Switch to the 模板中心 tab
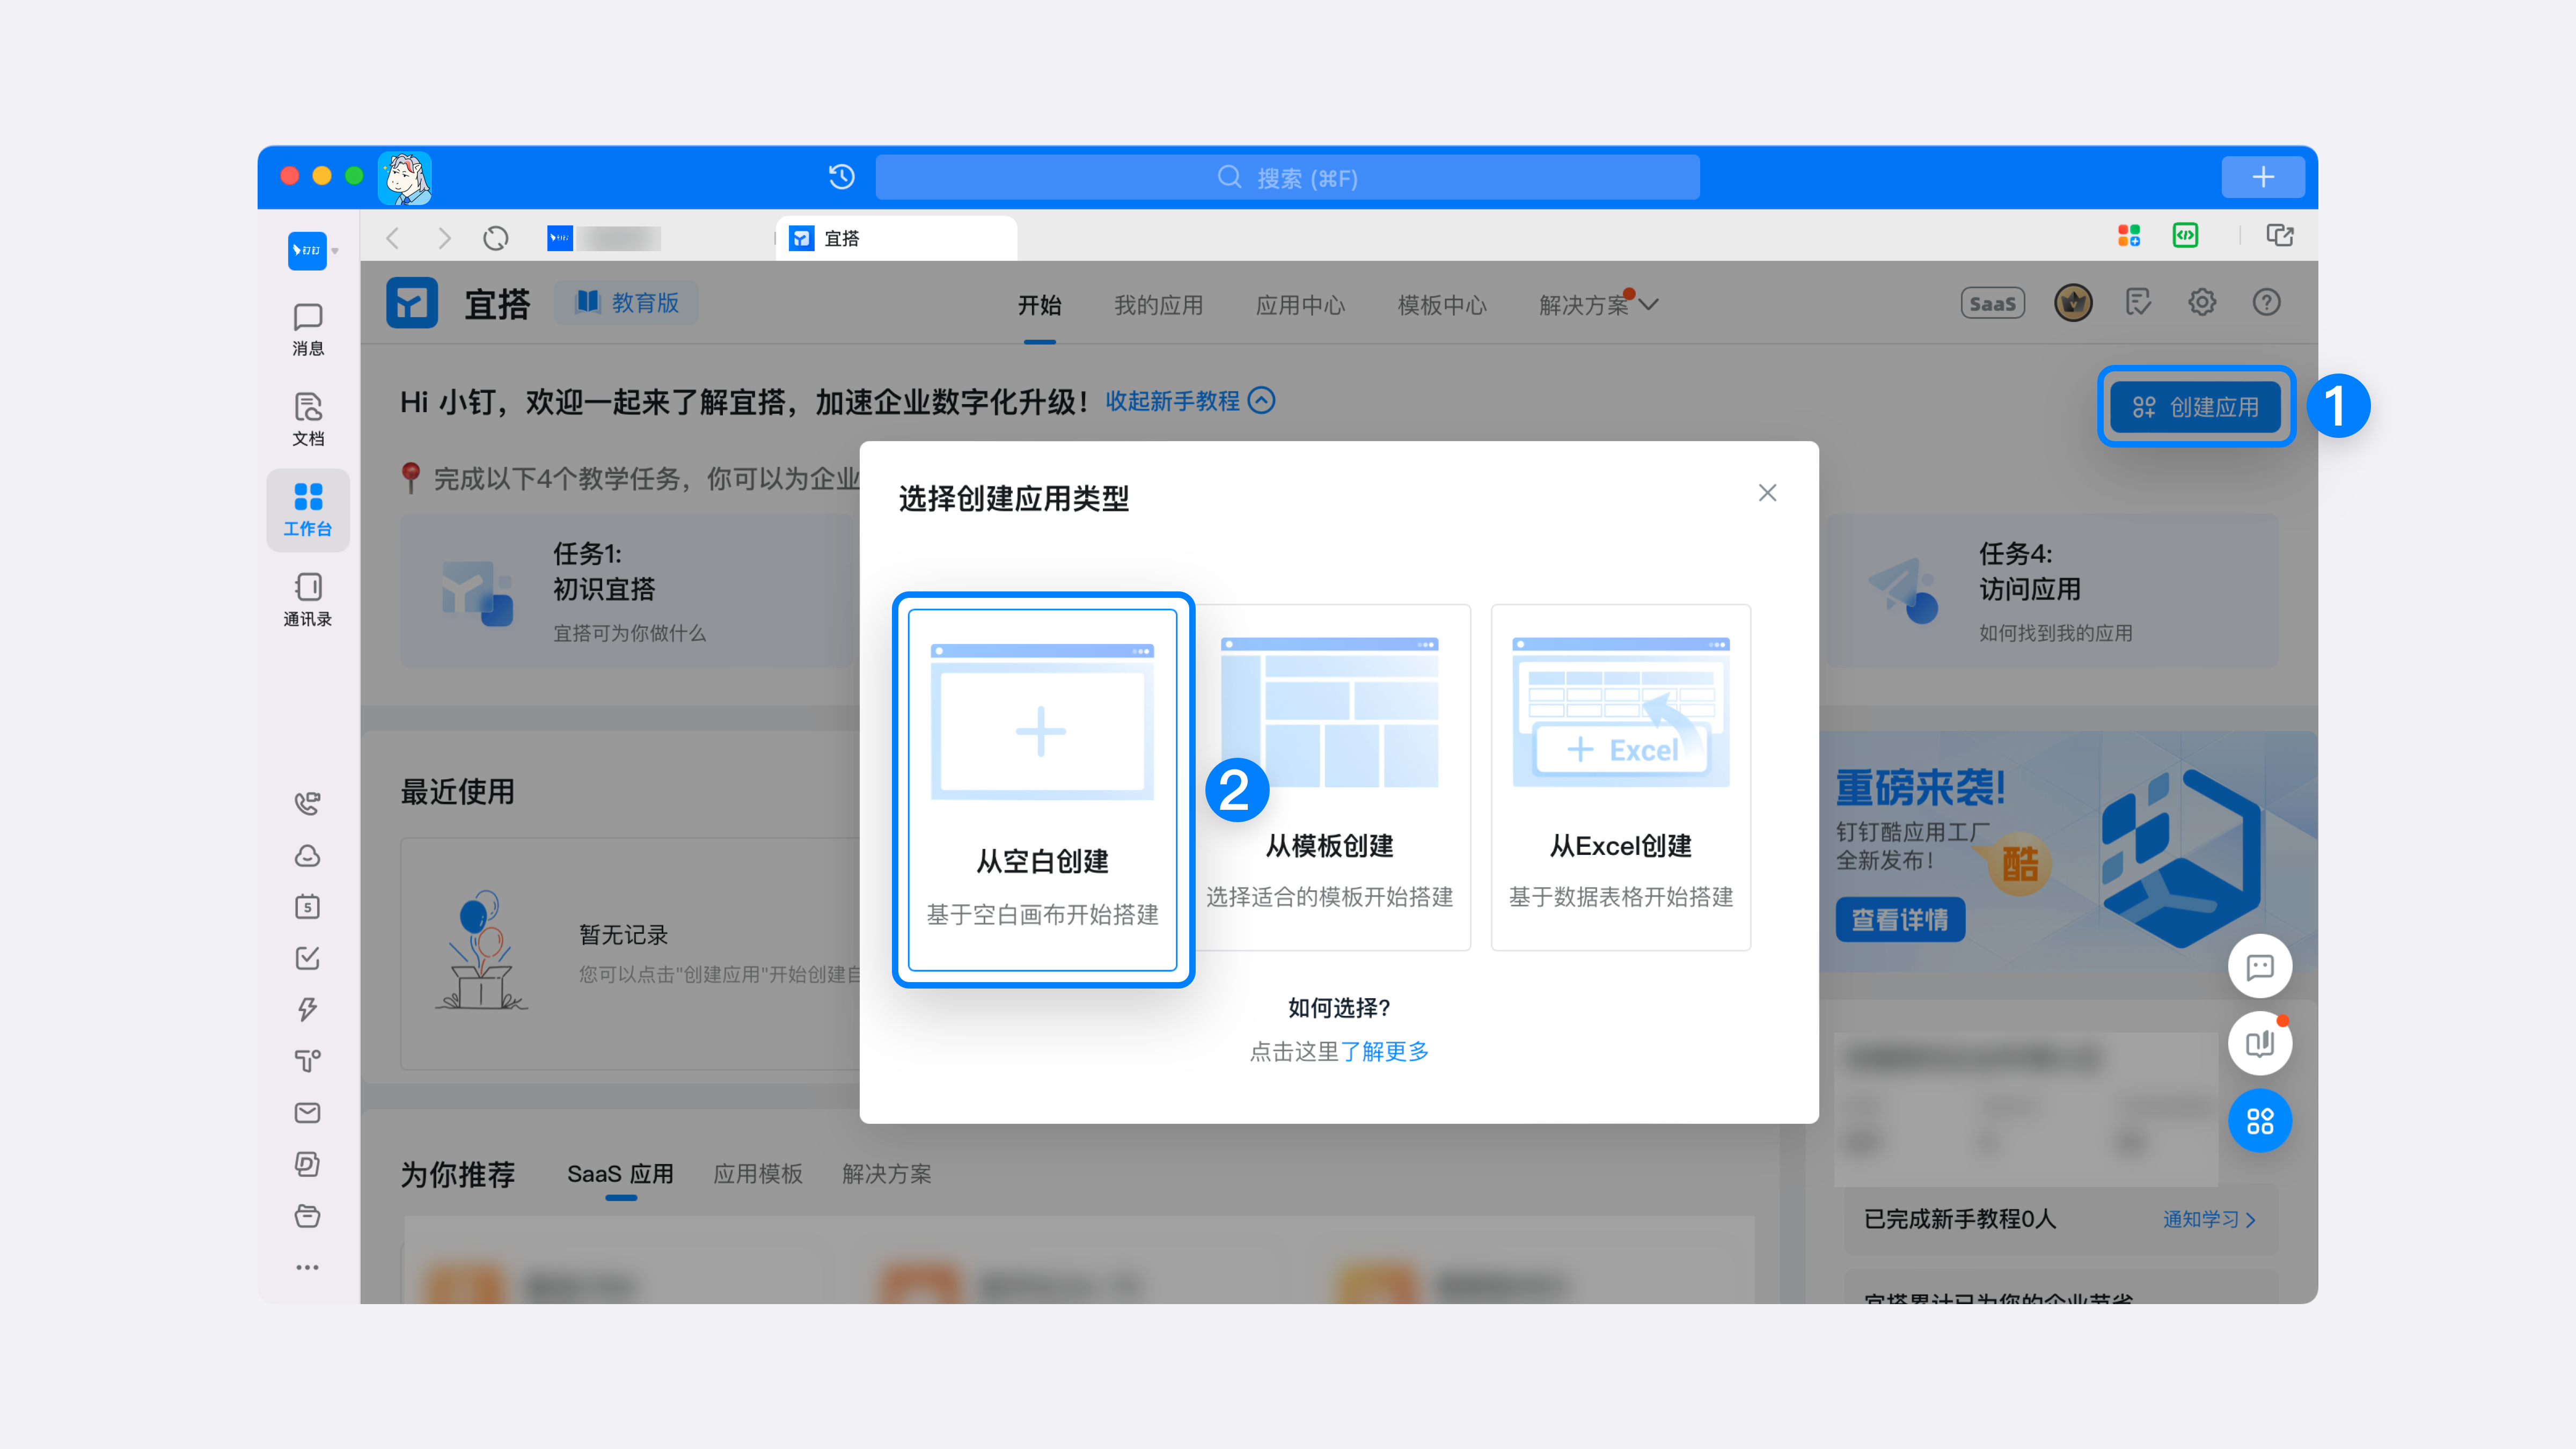Image resolution: width=2576 pixels, height=1449 pixels. point(1443,305)
